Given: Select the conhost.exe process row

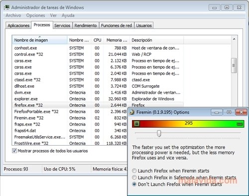Looking at the screenshot, I should tap(98, 48).
